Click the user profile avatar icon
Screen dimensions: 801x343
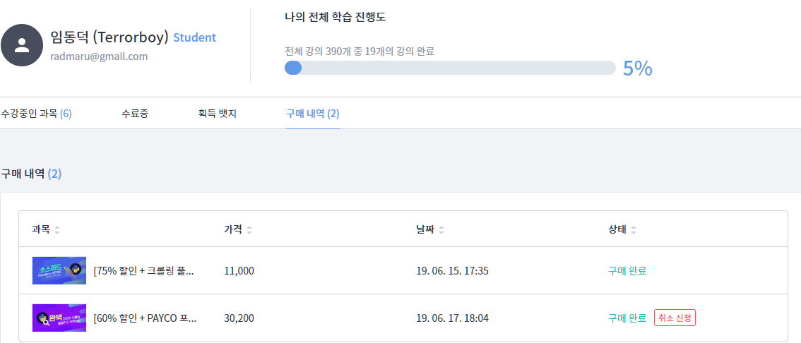click(x=23, y=45)
